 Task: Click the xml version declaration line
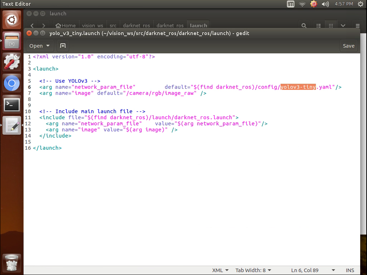(94, 57)
